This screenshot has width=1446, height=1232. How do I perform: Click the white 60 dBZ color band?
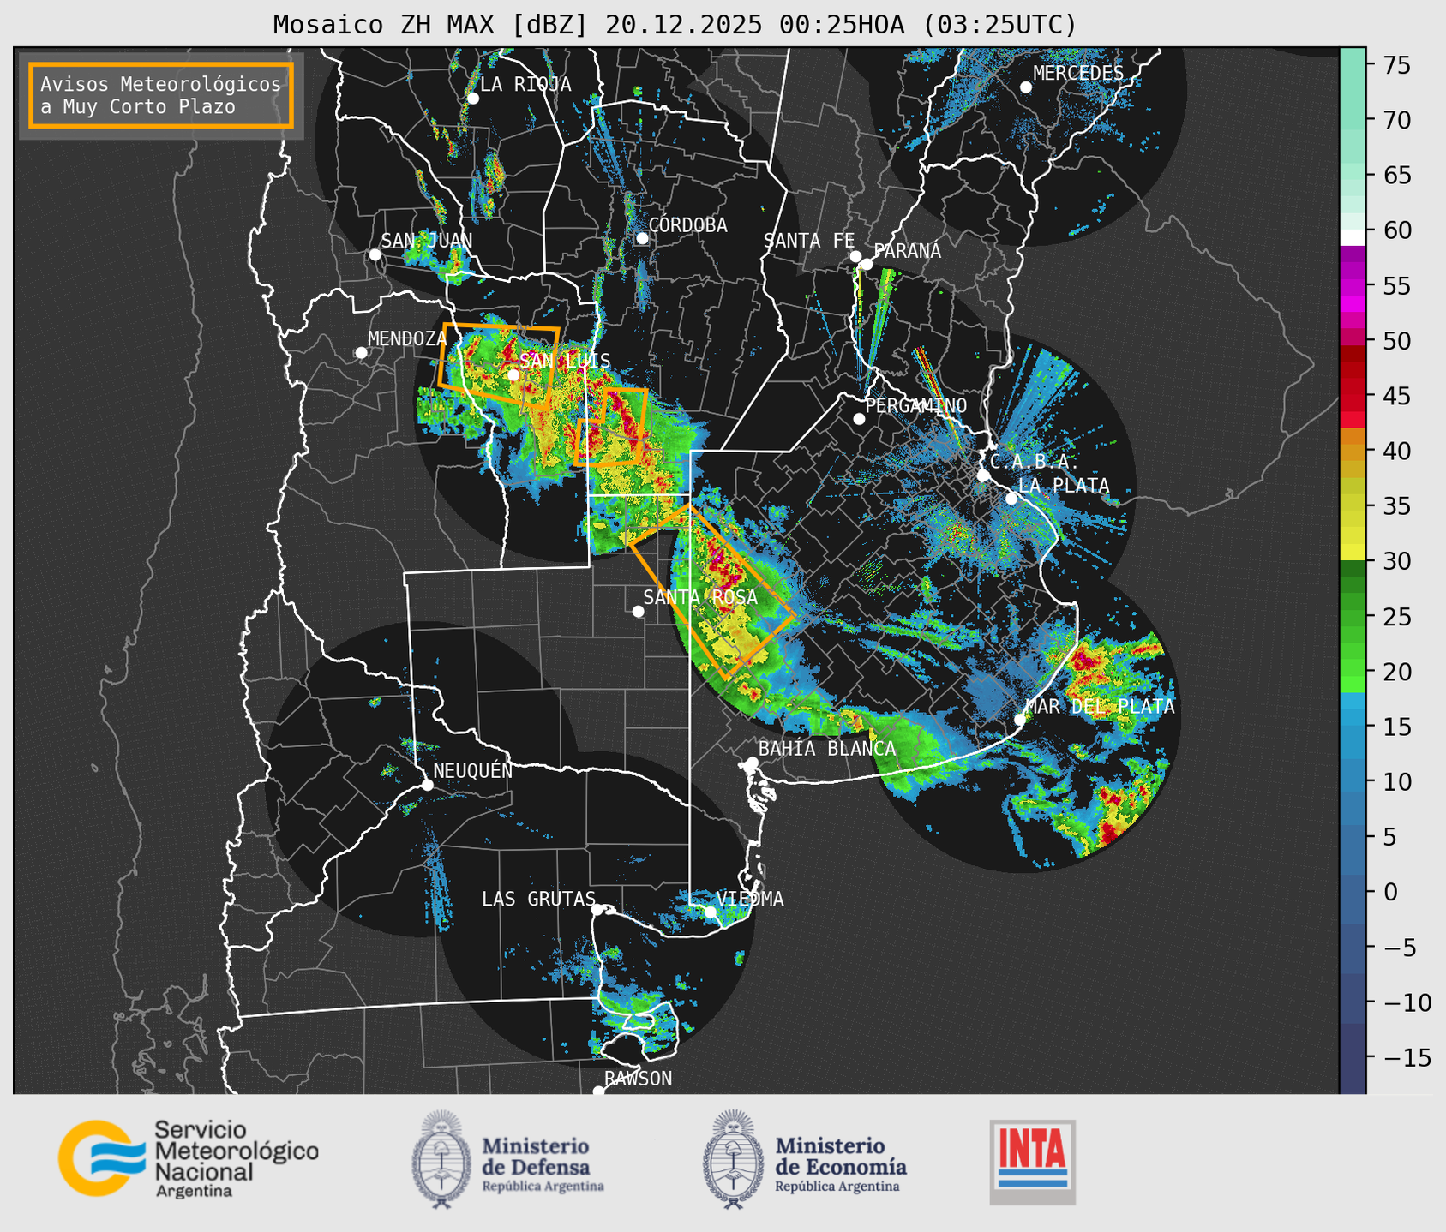tap(1353, 237)
